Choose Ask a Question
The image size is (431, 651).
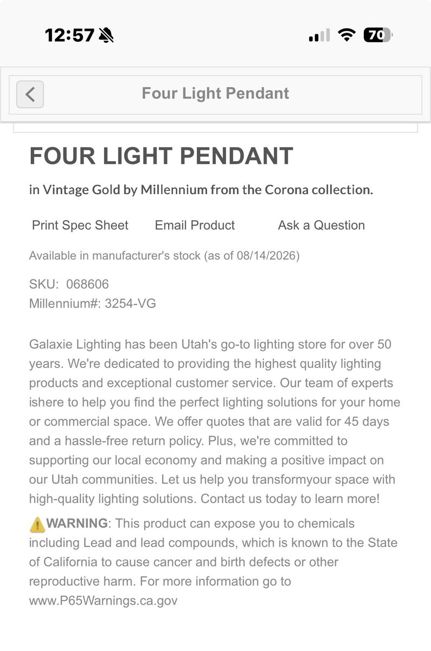321,225
